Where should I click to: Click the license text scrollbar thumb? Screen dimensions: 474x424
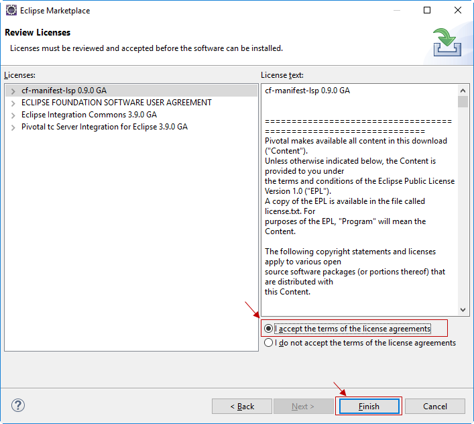point(463,101)
